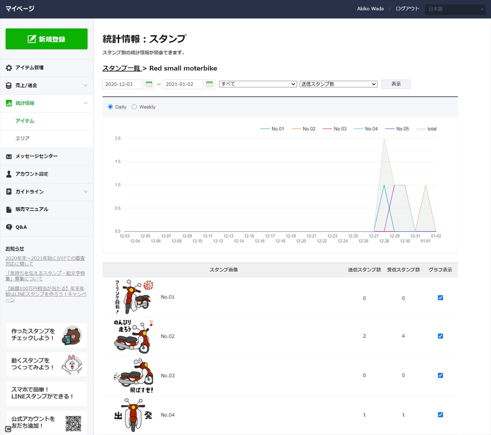491x435 pixels.
Task: Click the document icon for 販売マニュアル
Action: click(x=9, y=210)
